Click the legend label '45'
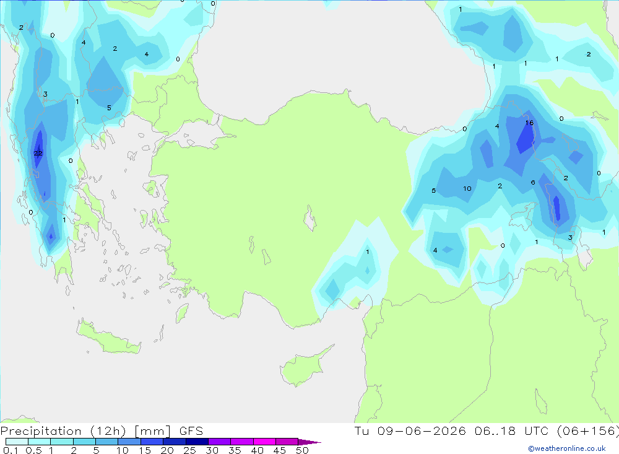The height and width of the screenshot is (454, 619). [280, 450]
